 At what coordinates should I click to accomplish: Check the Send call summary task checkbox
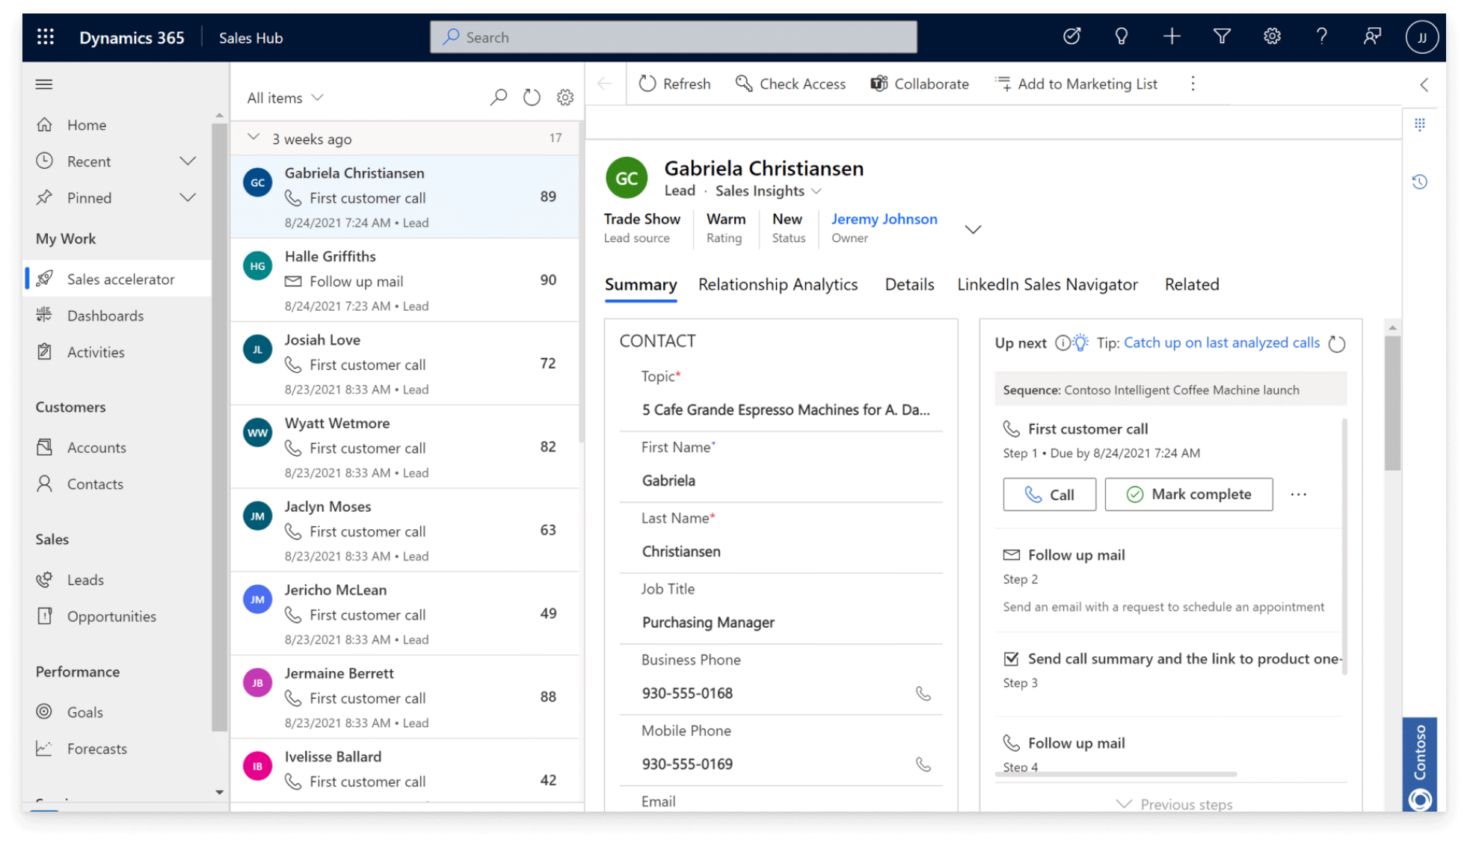click(1012, 658)
